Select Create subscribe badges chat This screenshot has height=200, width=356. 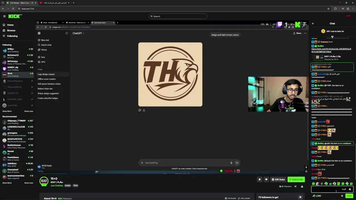[x=48, y=98]
